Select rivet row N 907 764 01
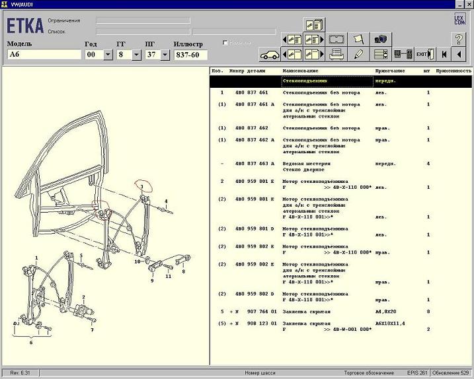The height and width of the screenshot is (379, 474). (x=340, y=312)
